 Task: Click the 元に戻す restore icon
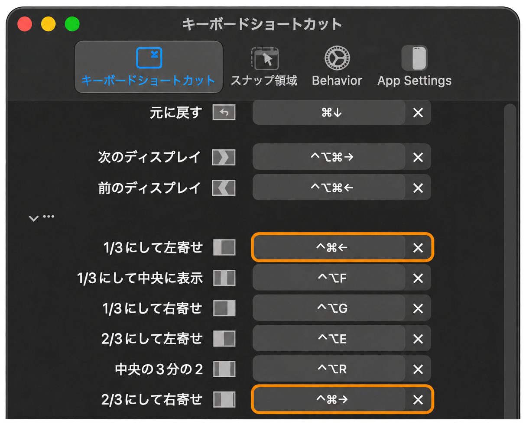(224, 113)
